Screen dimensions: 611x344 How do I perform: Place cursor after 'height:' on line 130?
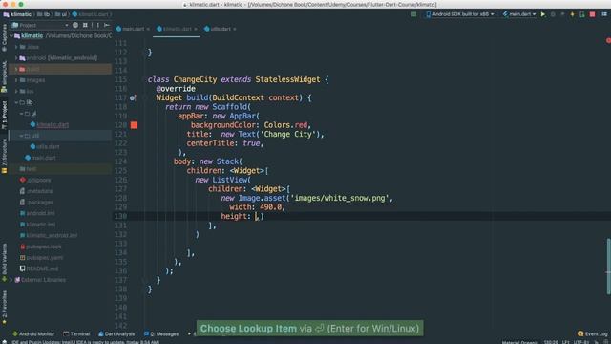pyautogui.click(x=256, y=217)
